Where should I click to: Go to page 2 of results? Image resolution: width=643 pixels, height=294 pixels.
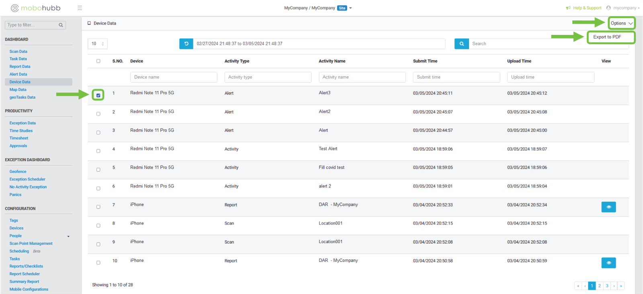600,286
